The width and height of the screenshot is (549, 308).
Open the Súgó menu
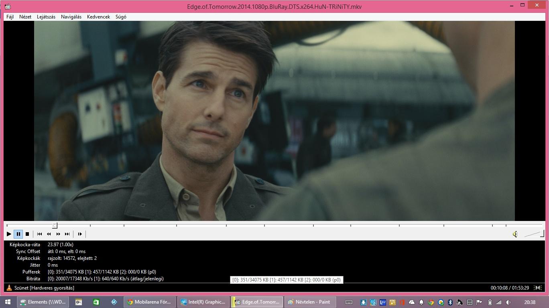point(121,17)
